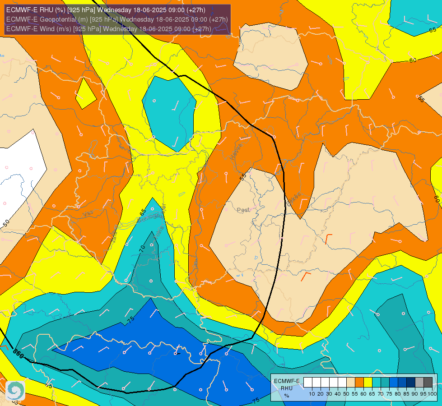Click legend tick value '10'
This screenshot has height=406, width=442.
(312, 394)
